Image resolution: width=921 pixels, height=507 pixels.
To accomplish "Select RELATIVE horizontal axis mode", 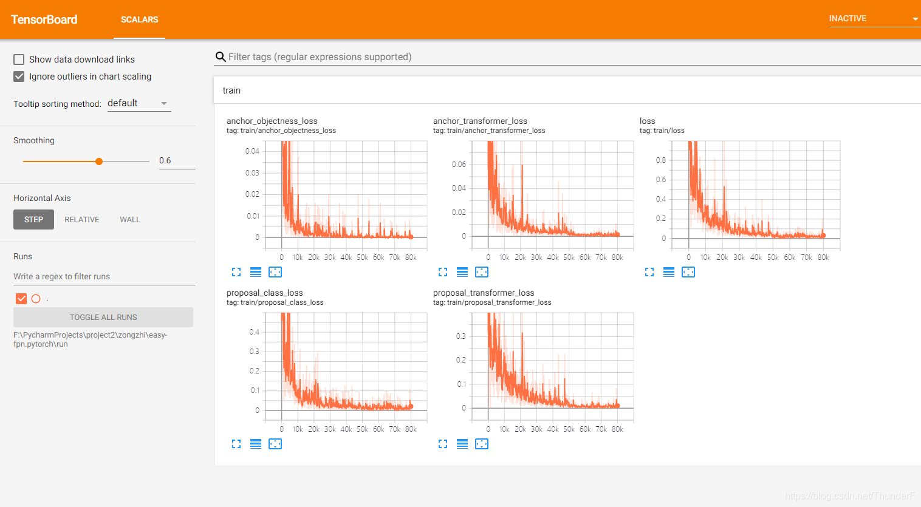I will [82, 220].
